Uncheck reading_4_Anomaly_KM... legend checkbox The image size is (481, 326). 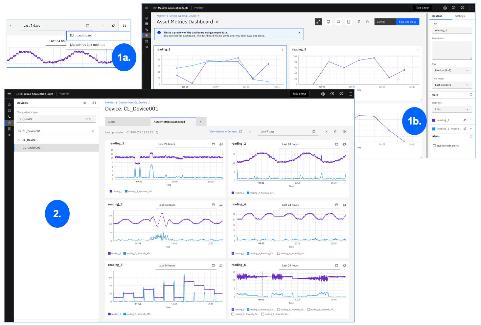(x=248, y=253)
